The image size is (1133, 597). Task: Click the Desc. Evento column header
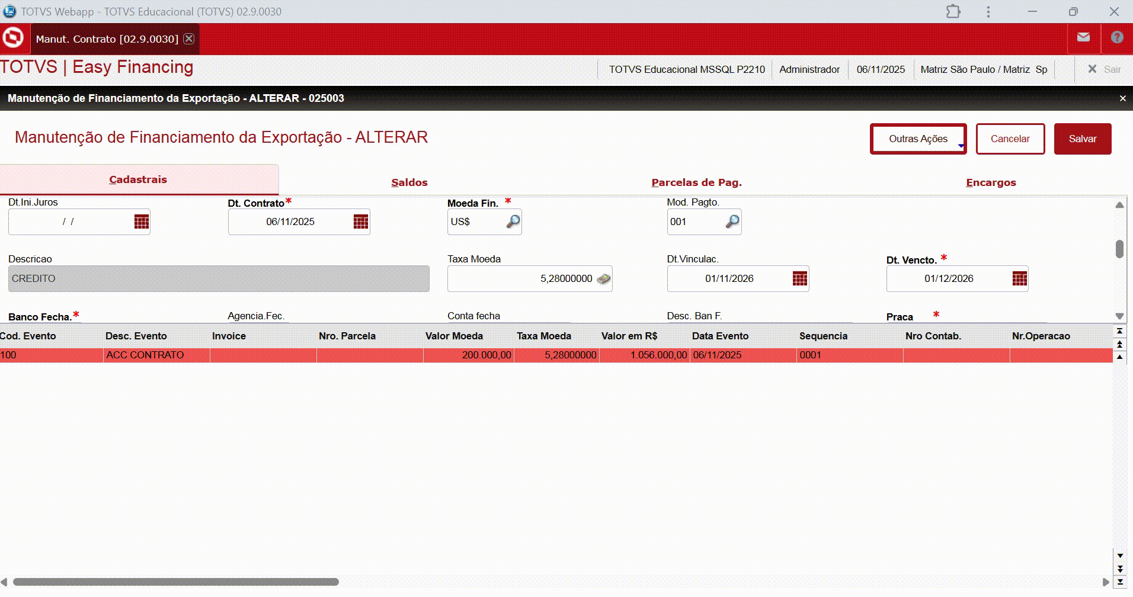[136, 336]
